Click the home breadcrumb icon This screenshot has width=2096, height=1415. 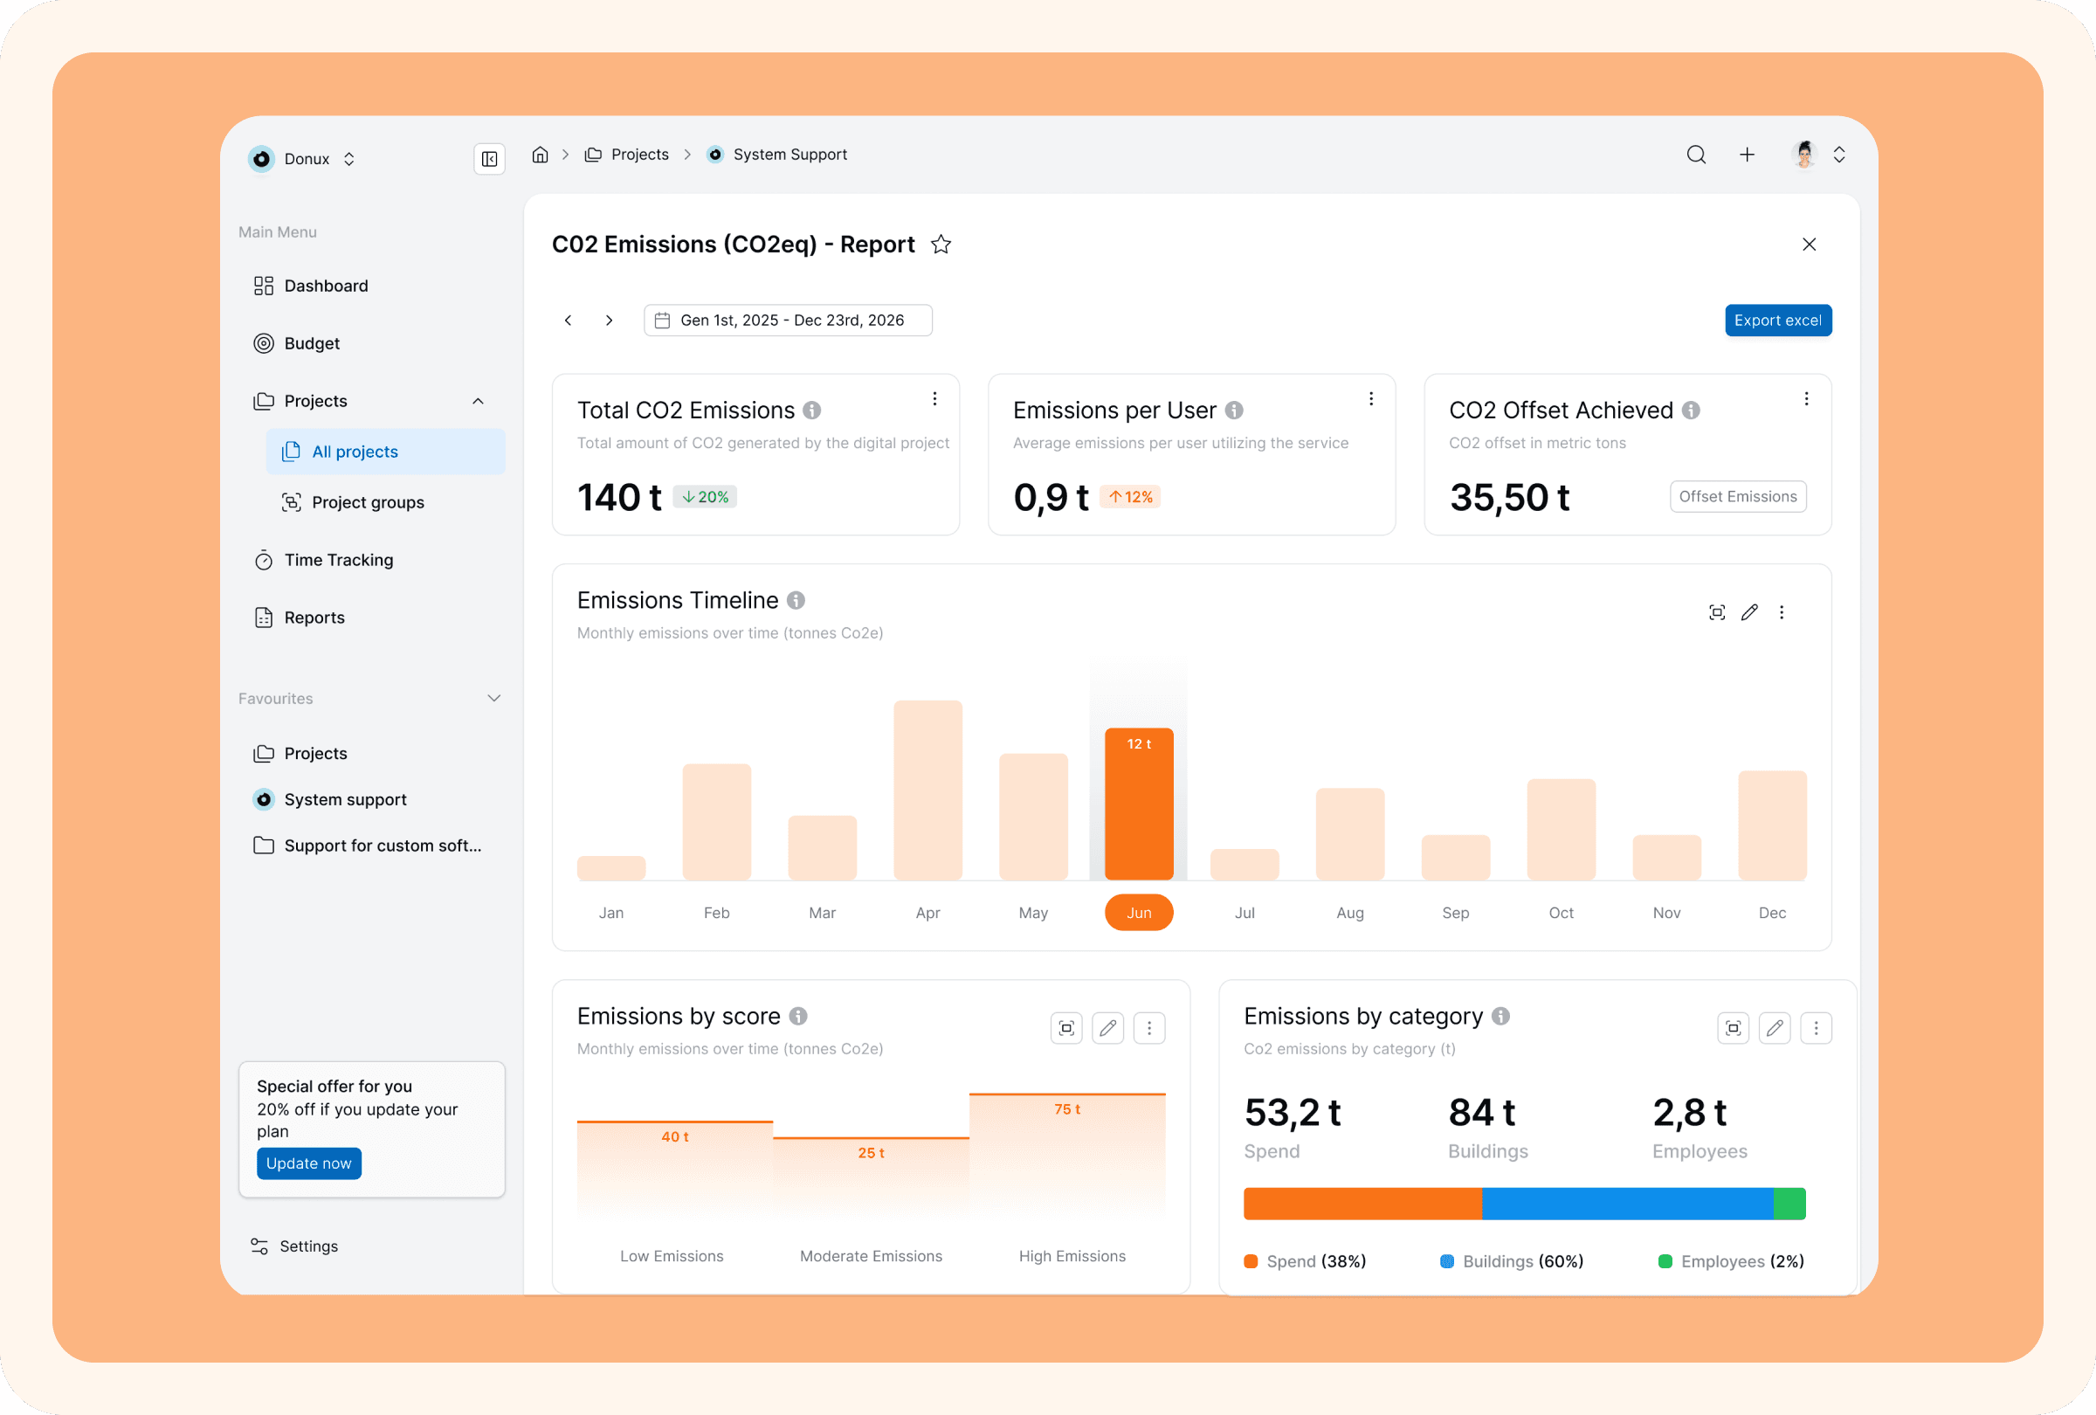(x=540, y=155)
